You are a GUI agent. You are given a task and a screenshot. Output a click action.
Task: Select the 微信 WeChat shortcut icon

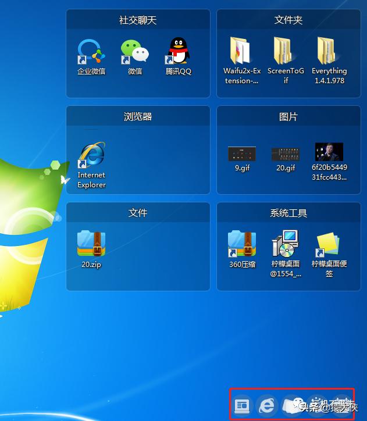pyautogui.click(x=135, y=52)
